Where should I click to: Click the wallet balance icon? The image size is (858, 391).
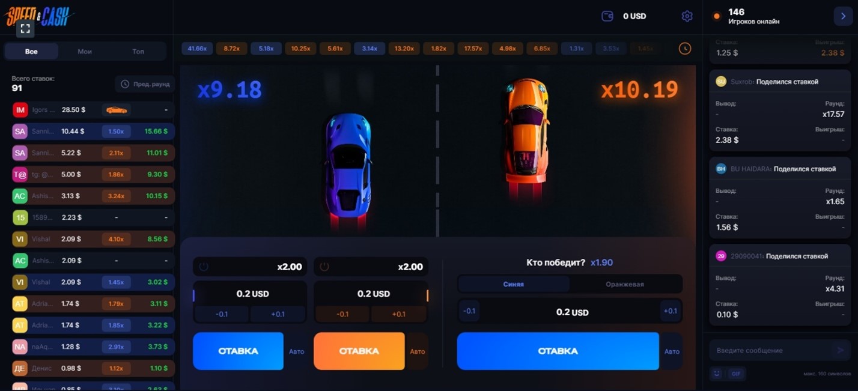(607, 16)
